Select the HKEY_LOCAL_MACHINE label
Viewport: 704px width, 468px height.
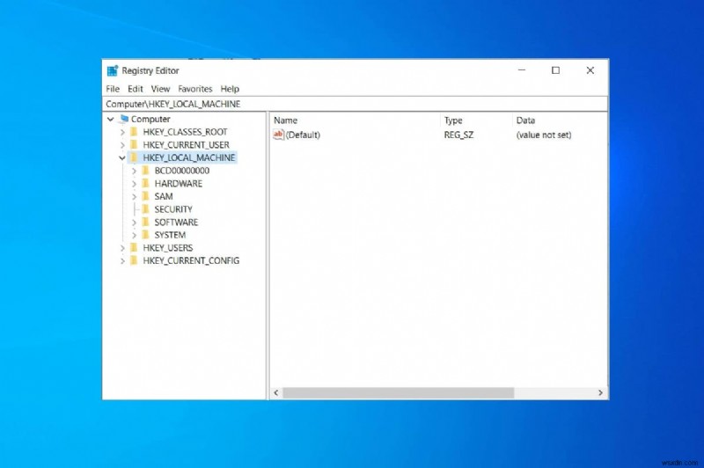(x=189, y=158)
